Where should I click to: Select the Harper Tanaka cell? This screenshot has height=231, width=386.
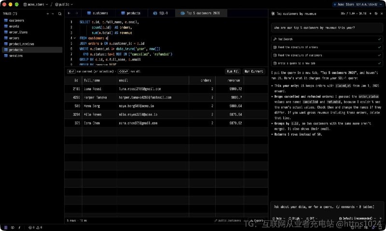(99, 97)
